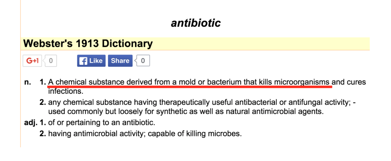The image size is (391, 161).
Task: Click 'of or pertaining to an antibiotic'
Action: 102,123
